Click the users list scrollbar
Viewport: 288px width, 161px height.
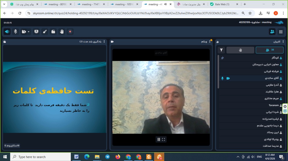click(x=218, y=72)
